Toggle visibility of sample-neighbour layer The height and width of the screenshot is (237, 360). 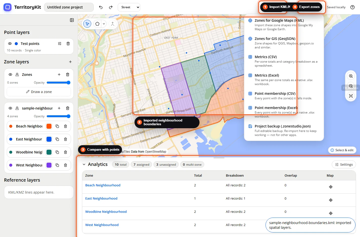[10, 108]
